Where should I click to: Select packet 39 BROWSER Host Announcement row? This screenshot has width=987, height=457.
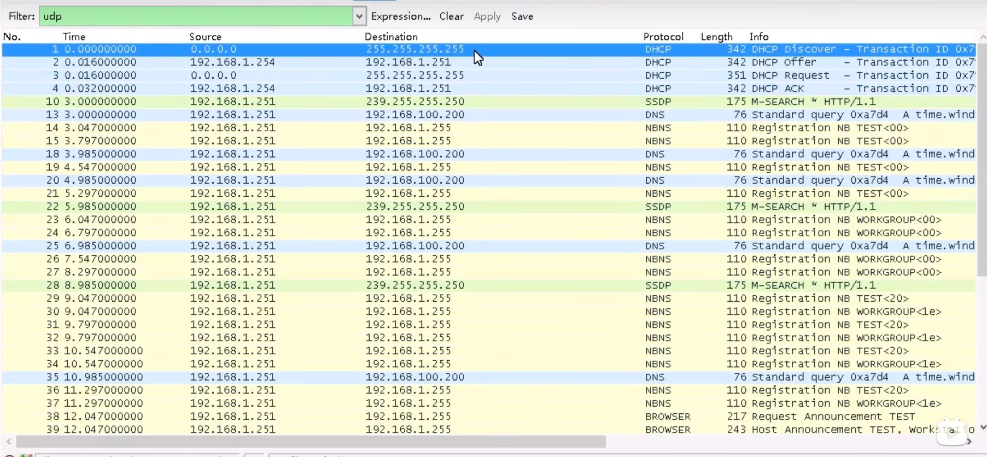(489, 430)
